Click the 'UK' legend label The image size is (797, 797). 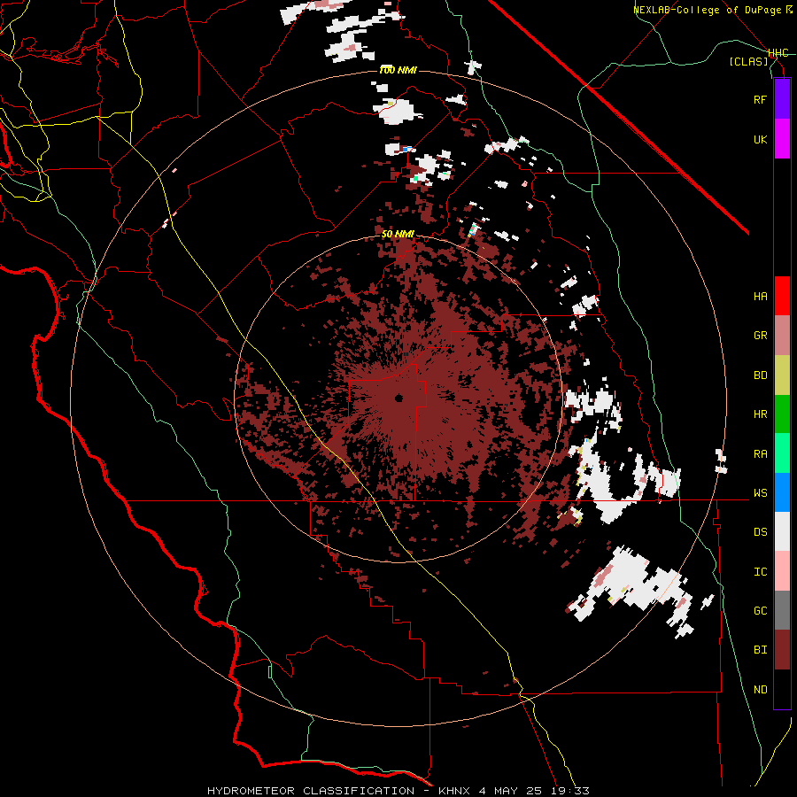tap(760, 139)
